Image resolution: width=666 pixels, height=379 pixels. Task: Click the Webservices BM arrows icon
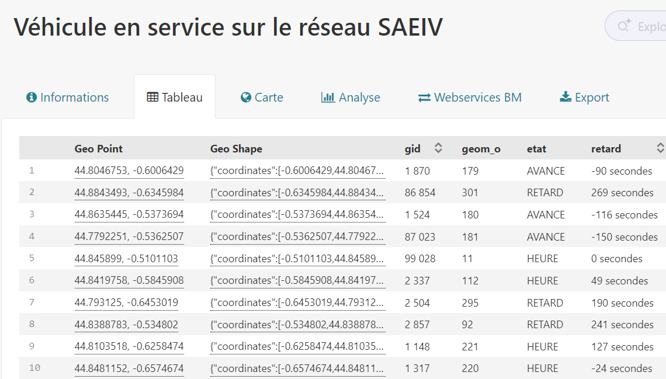click(x=424, y=98)
